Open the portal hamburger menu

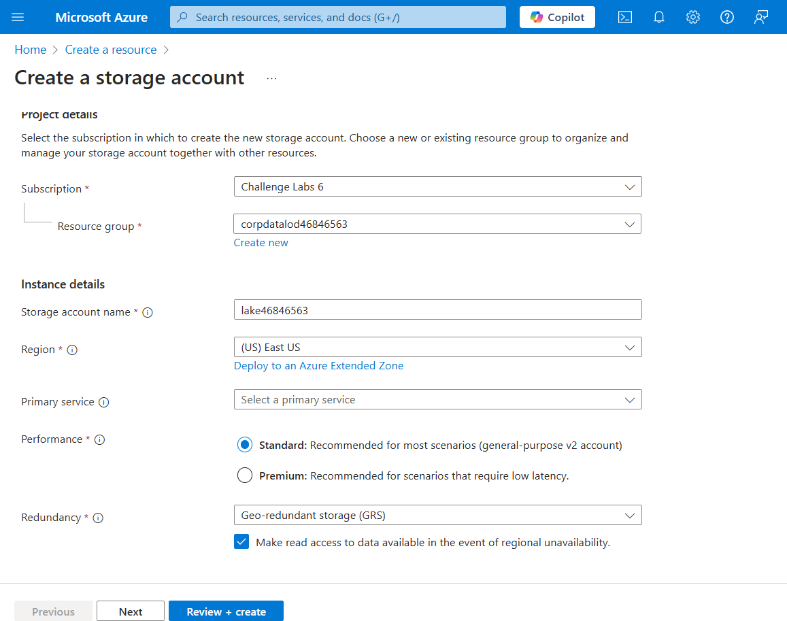[x=18, y=17]
